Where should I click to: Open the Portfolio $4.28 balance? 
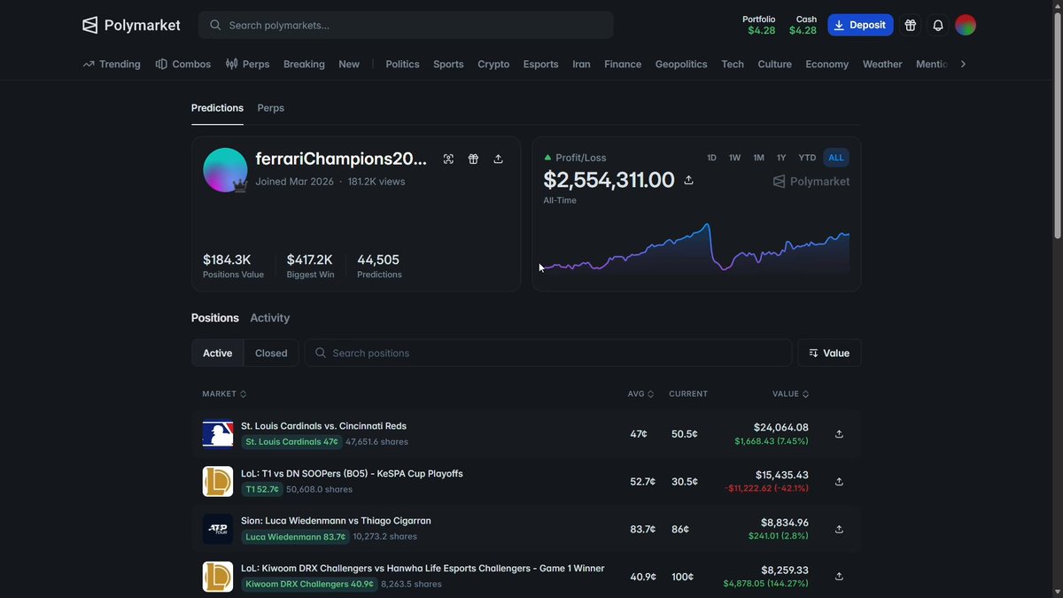(761, 25)
